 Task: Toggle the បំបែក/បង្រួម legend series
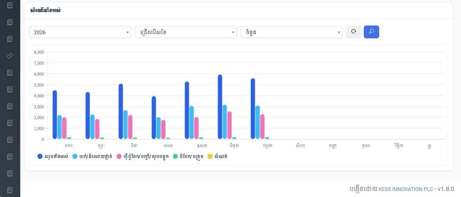[x=188, y=156]
